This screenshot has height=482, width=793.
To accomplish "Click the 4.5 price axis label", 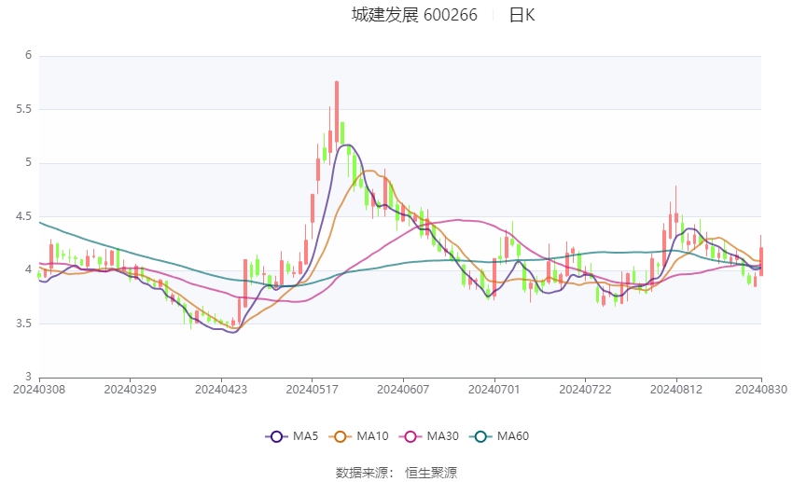I will click(x=23, y=216).
